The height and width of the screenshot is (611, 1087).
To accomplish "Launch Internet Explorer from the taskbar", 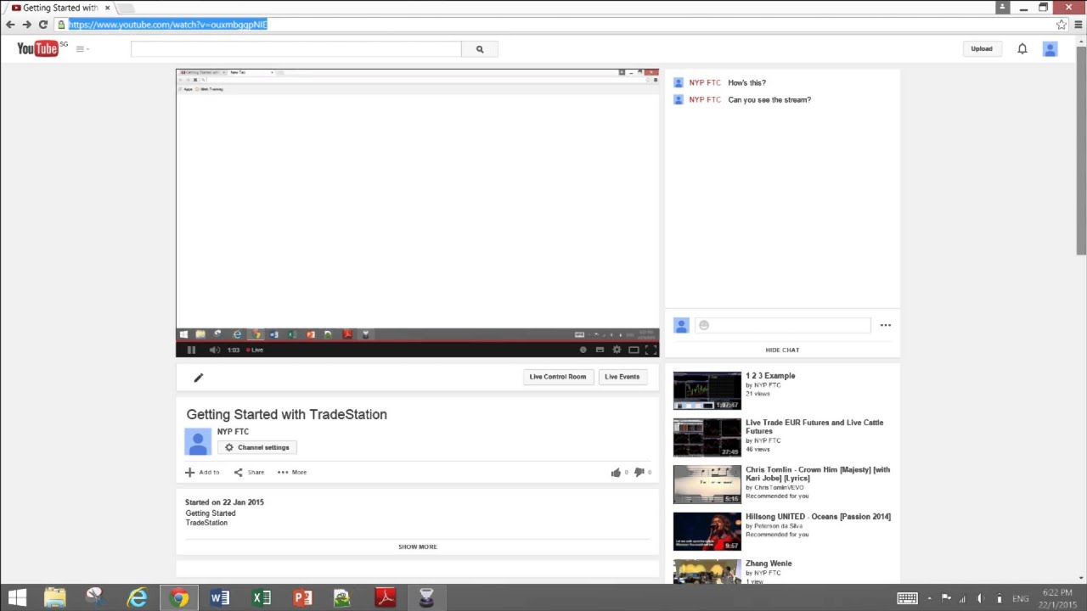I will [137, 598].
